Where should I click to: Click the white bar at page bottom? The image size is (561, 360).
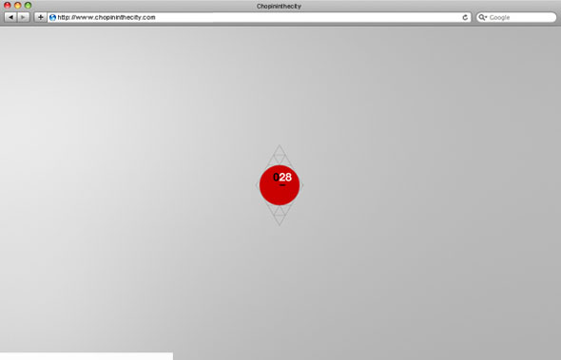pyautogui.click(x=87, y=356)
